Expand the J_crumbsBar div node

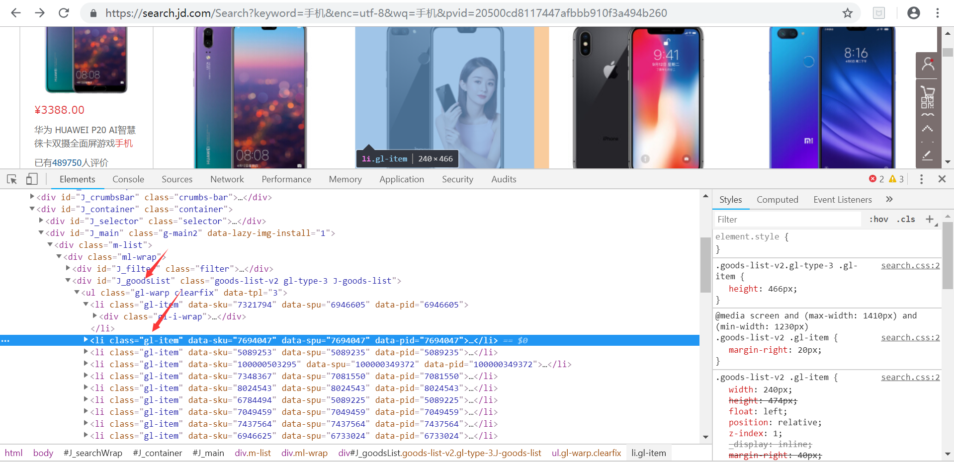[x=32, y=197]
